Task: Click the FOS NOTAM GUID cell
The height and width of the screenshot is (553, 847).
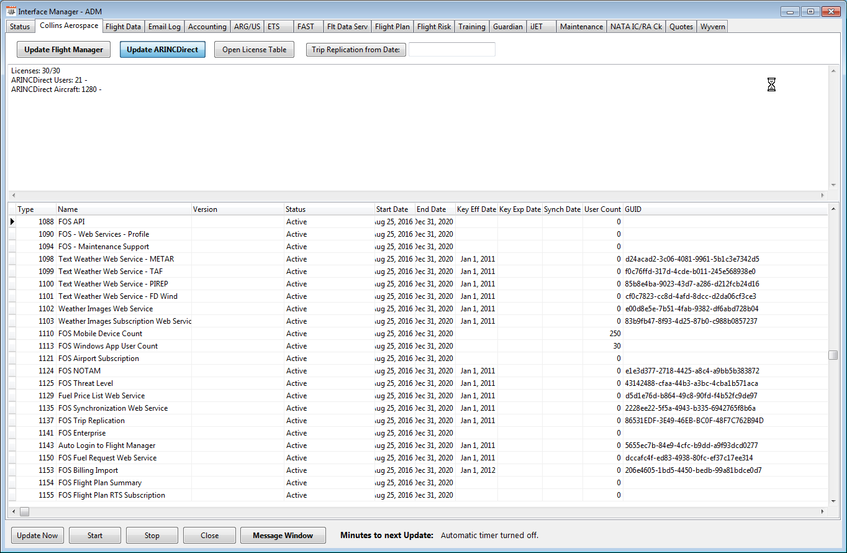Action: (725, 371)
